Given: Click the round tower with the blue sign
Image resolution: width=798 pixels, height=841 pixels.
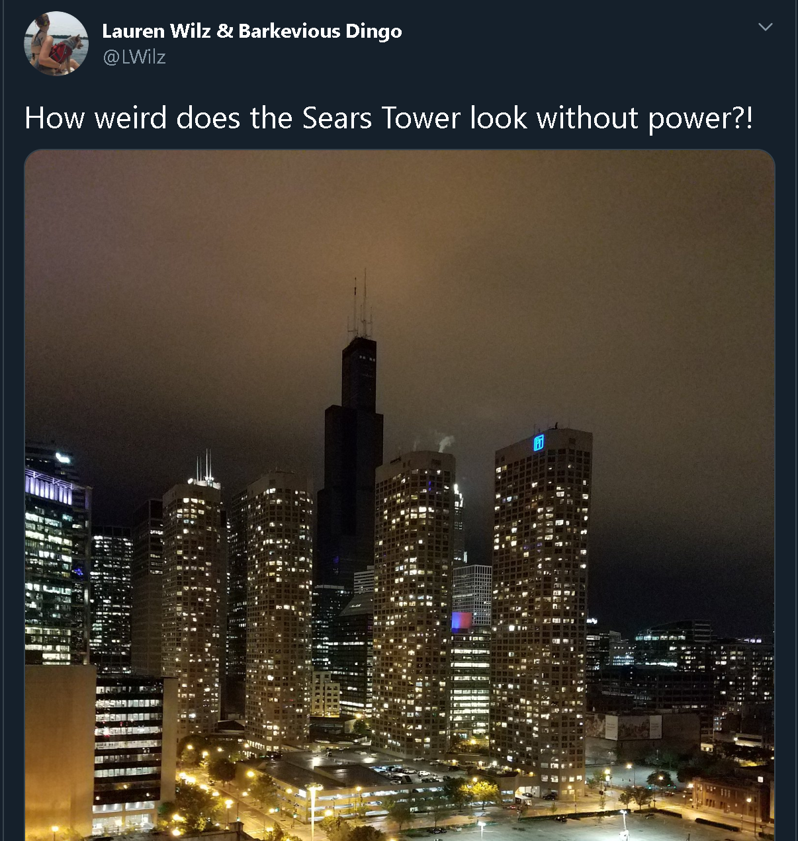Looking at the screenshot, I should coord(542,609).
